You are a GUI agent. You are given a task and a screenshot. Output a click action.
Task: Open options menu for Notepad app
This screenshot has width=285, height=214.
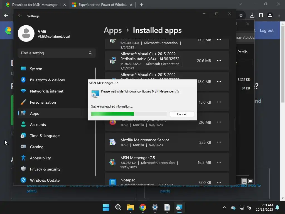tap(219, 182)
